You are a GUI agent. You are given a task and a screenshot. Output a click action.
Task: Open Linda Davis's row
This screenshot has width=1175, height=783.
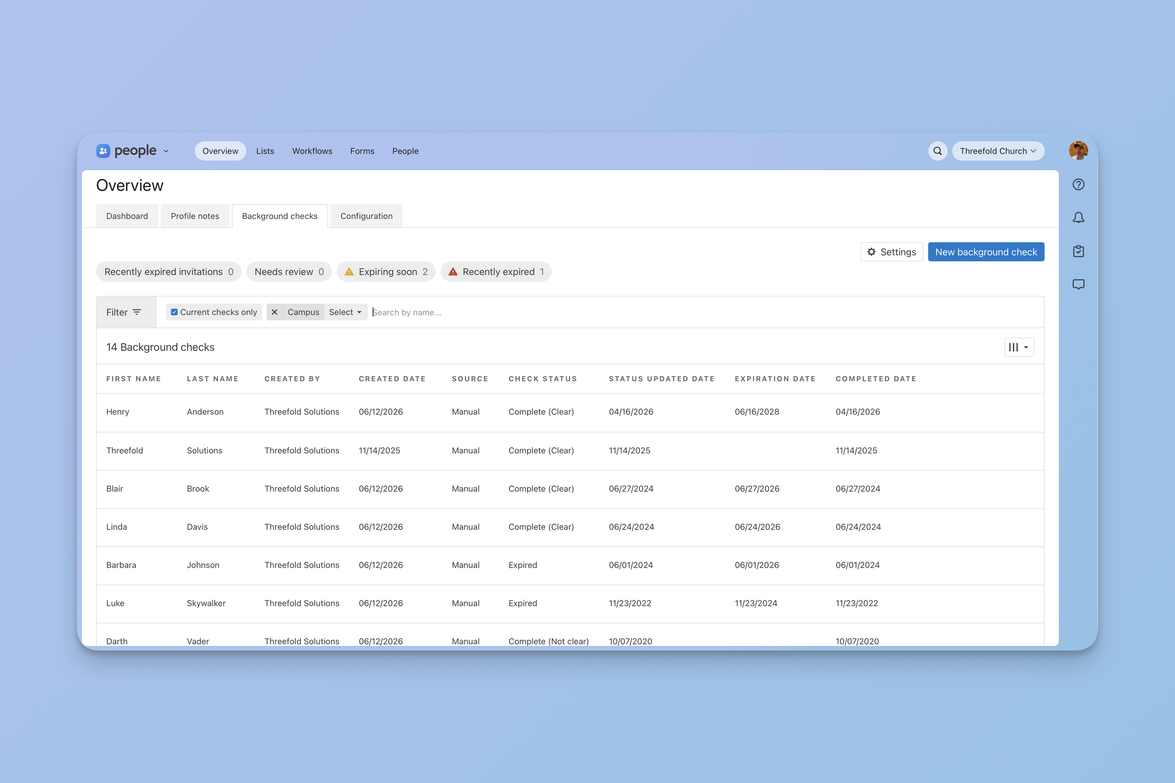[x=570, y=527]
